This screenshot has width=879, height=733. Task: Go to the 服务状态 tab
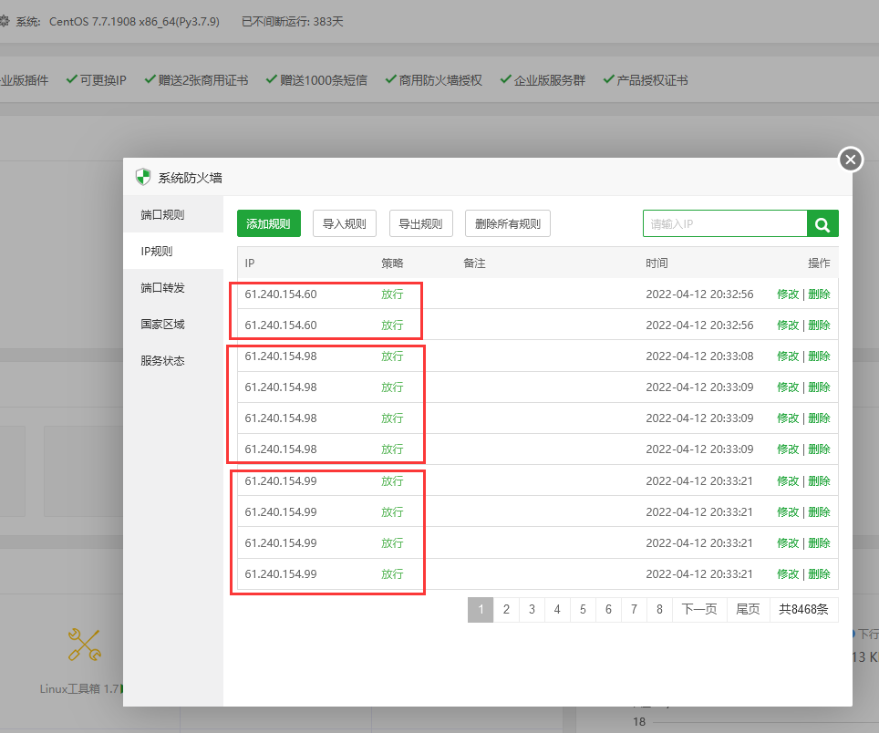(173, 360)
